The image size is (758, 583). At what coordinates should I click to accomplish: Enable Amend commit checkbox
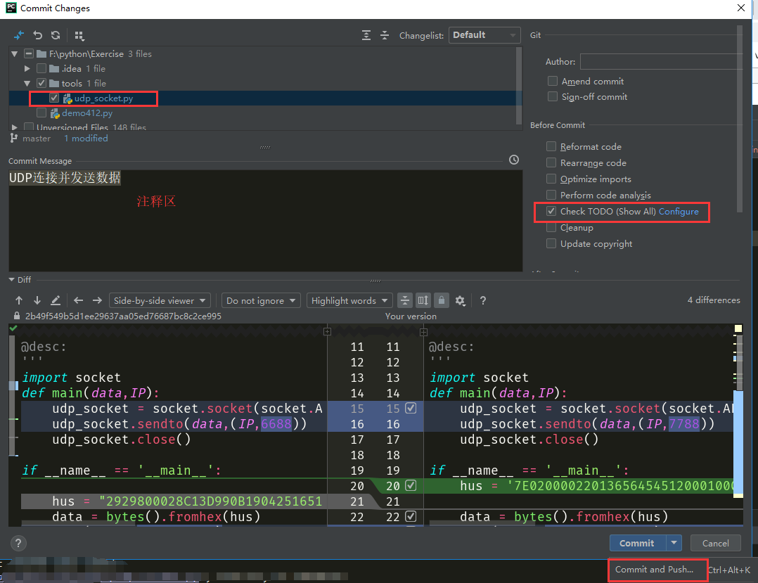553,81
